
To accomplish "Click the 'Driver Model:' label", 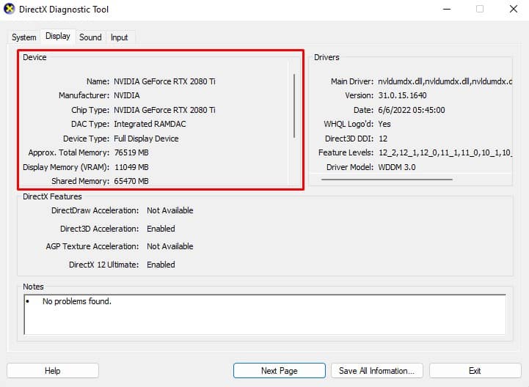I will (x=350, y=167).
